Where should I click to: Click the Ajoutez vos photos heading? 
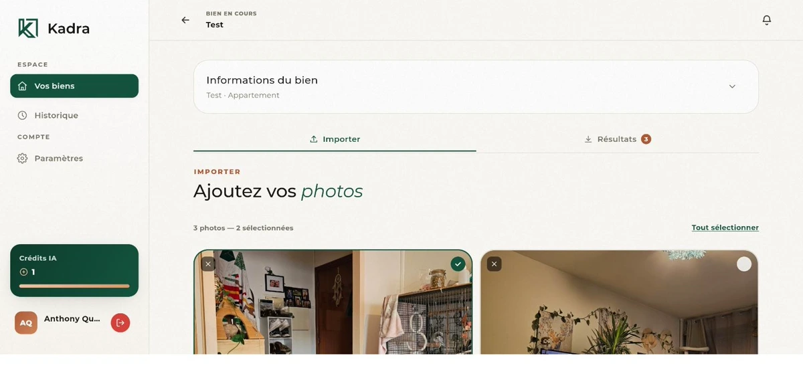[x=278, y=191]
